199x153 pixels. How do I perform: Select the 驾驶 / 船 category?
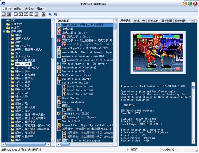click(21, 104)
